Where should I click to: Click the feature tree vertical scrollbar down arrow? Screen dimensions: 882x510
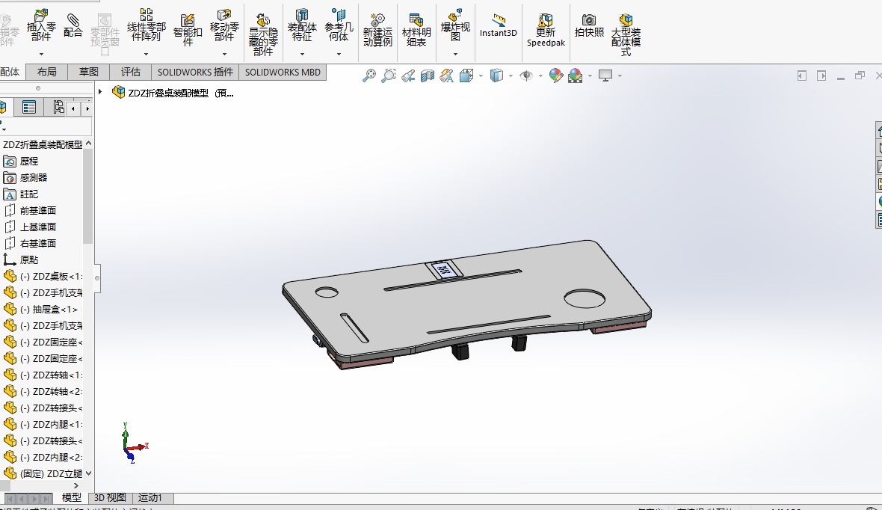point(88,473)
